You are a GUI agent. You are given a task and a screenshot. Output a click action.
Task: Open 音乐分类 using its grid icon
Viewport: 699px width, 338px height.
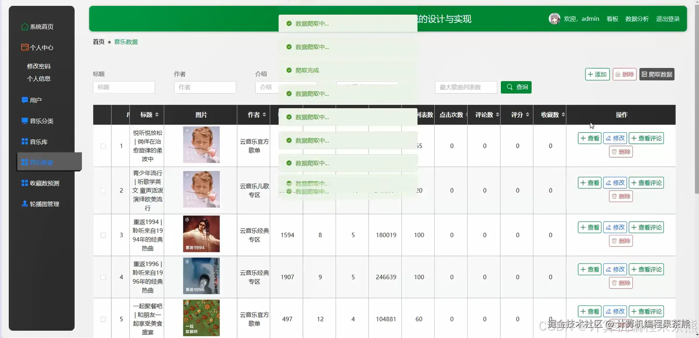click(x=24, y=120)
